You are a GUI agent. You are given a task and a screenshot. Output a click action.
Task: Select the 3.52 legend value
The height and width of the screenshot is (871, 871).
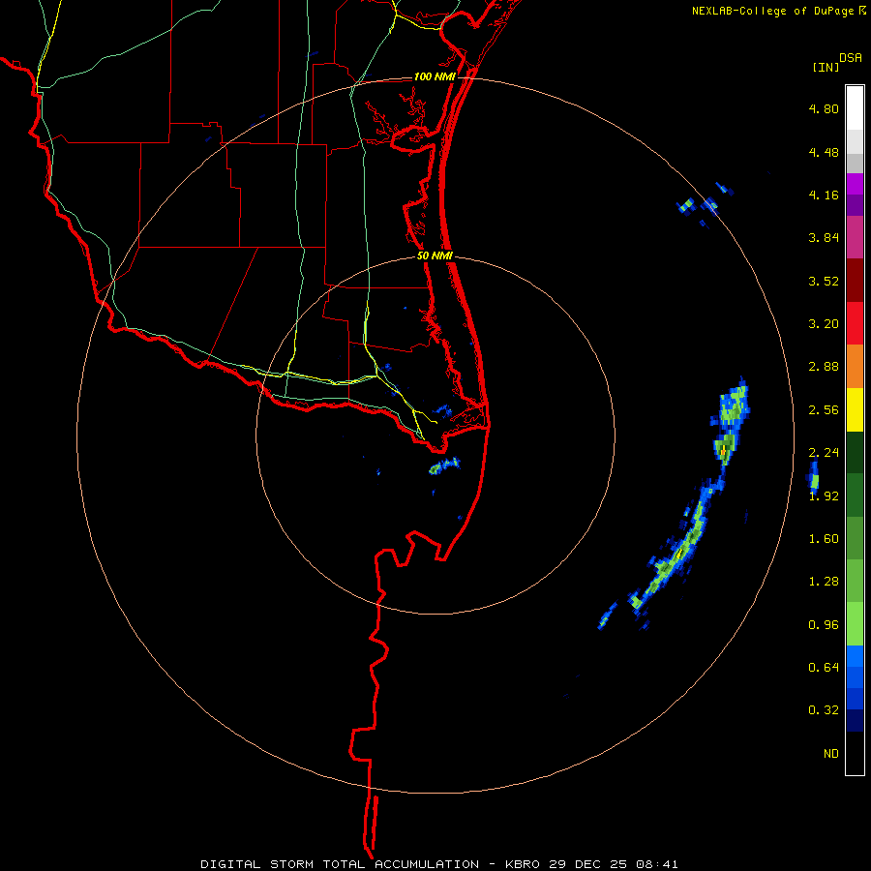pos(824,281)
